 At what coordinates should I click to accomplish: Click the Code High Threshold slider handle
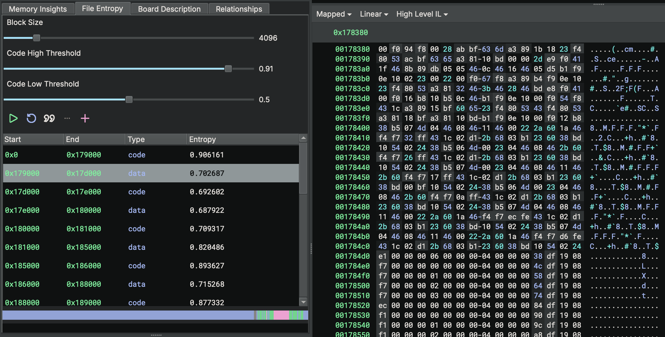(228, 69)
